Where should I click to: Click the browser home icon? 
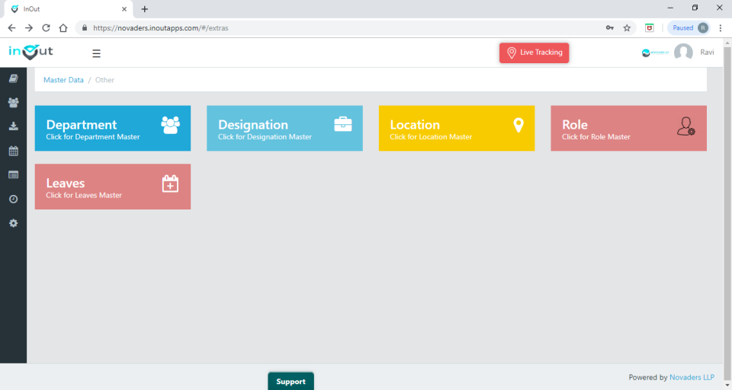click(63, 28)
